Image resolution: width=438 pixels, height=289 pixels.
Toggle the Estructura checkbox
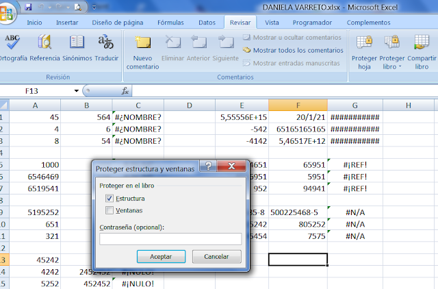pyautogui.click(x=109, y=198)
